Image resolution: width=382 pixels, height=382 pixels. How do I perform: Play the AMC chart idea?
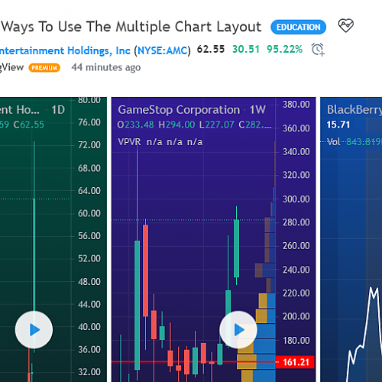click(x=34, y=329)
